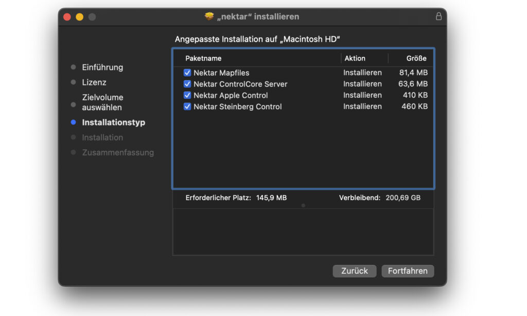Click the Fortfahren button

[408, 271]
